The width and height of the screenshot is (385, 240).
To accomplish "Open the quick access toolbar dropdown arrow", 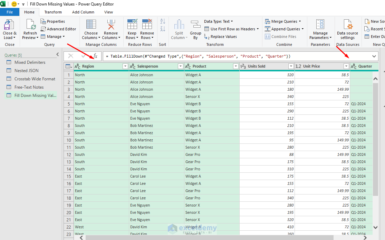I will coord(23,4).
